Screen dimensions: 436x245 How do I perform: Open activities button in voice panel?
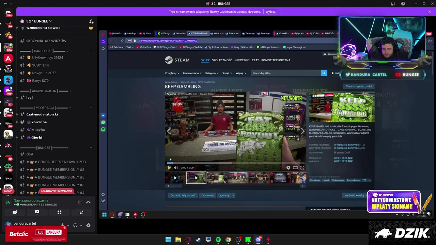(x=59, y=212)
